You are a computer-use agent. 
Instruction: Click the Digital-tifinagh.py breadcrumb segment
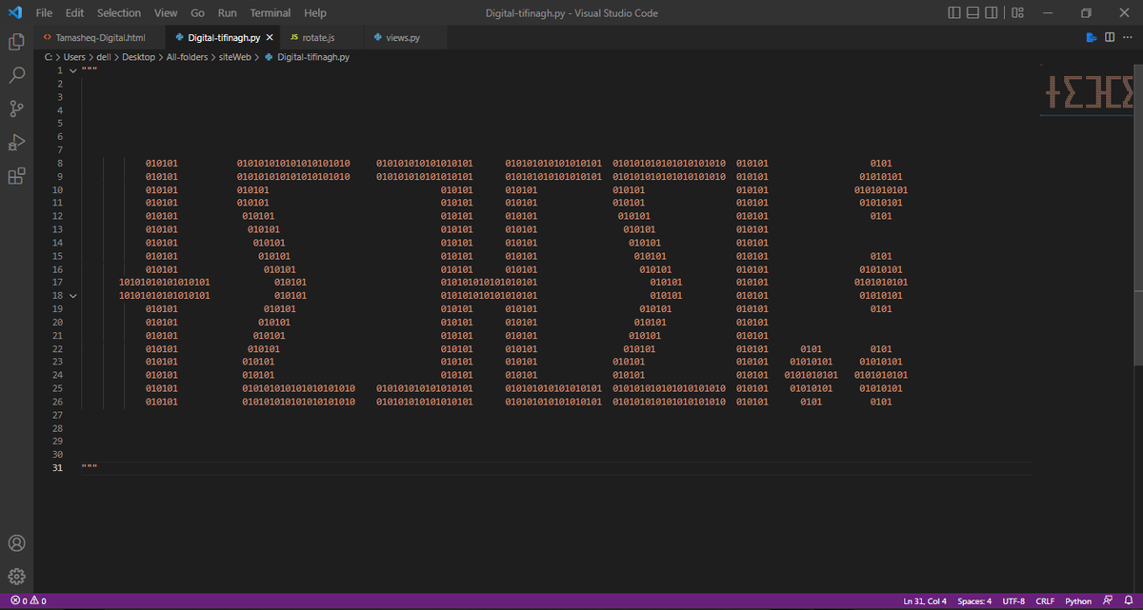pos(307,57)
